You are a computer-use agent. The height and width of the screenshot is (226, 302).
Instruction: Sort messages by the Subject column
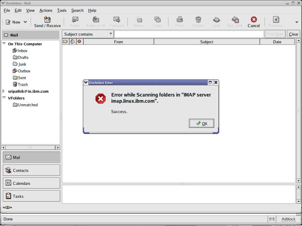207,42
